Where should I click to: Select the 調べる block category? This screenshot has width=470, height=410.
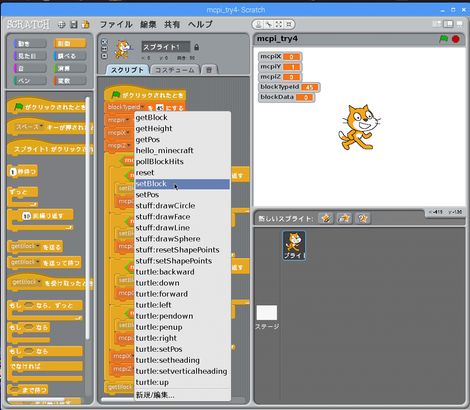(70, 56)
